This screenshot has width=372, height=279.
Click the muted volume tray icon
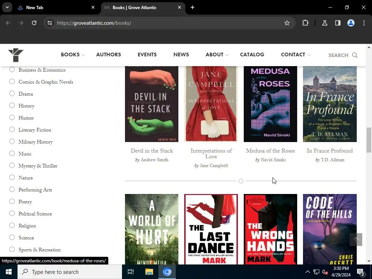pyautogui.click(x=325, y=272)
